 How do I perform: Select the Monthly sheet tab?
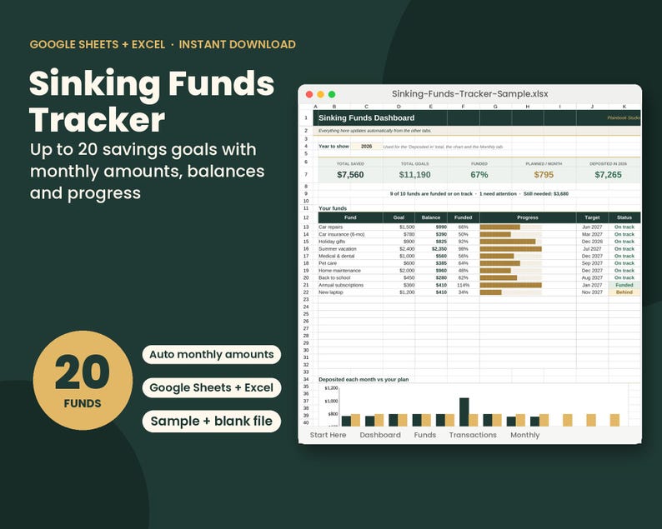click(524, 435)
